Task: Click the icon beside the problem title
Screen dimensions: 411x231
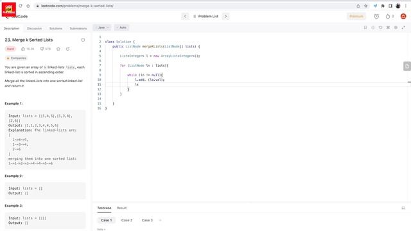Action: (83, 40)
